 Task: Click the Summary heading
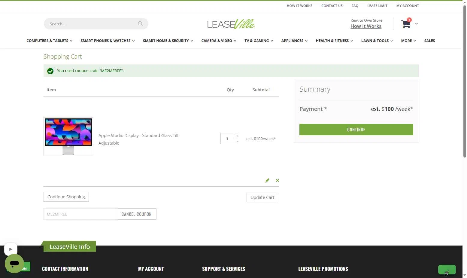(315, 89)
